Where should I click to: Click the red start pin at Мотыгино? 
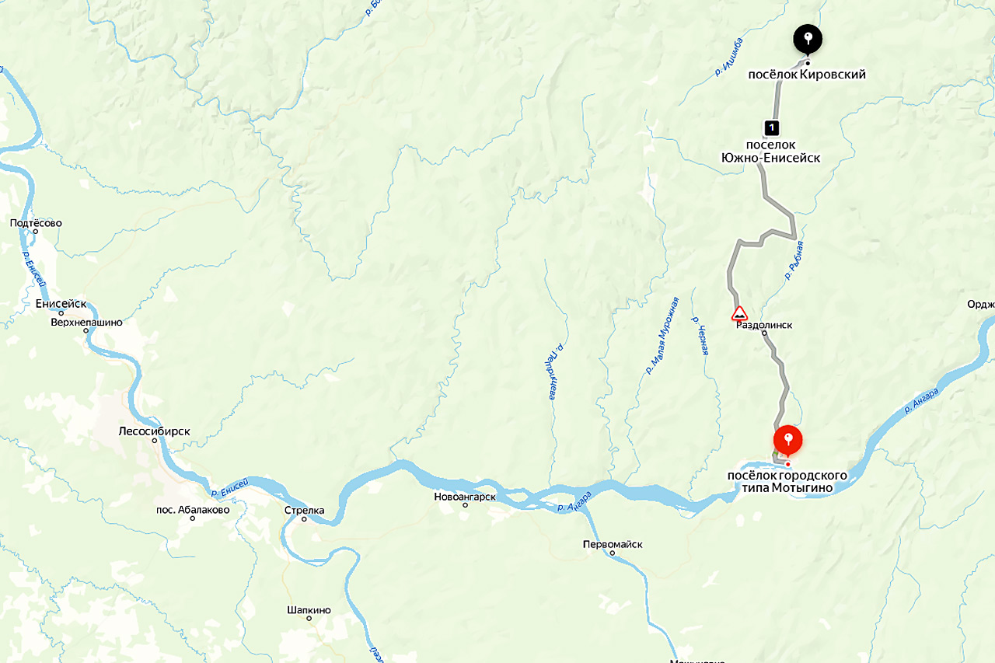click(788, 441)
